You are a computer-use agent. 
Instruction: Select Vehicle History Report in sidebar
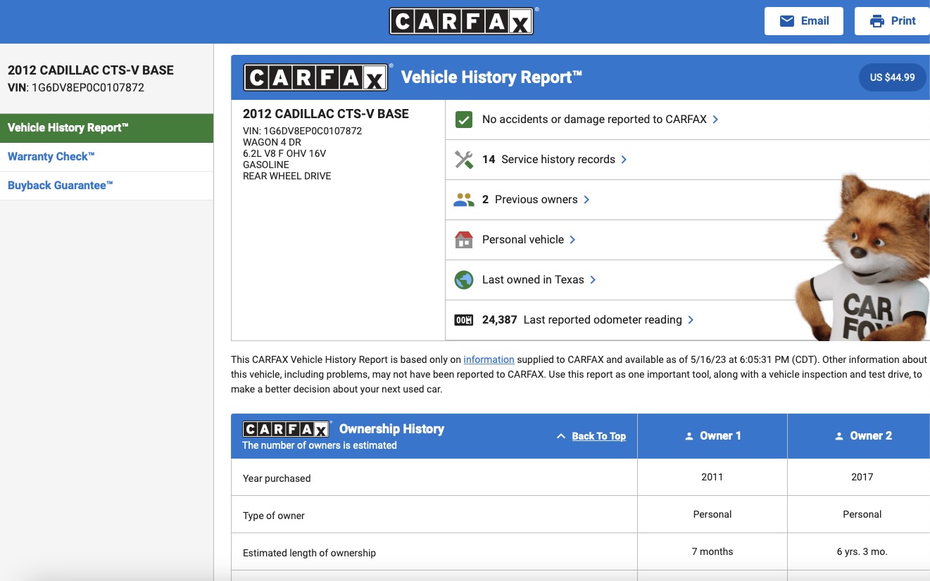click(106, 128)
